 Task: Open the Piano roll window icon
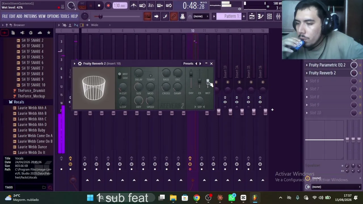click(261, 16)
